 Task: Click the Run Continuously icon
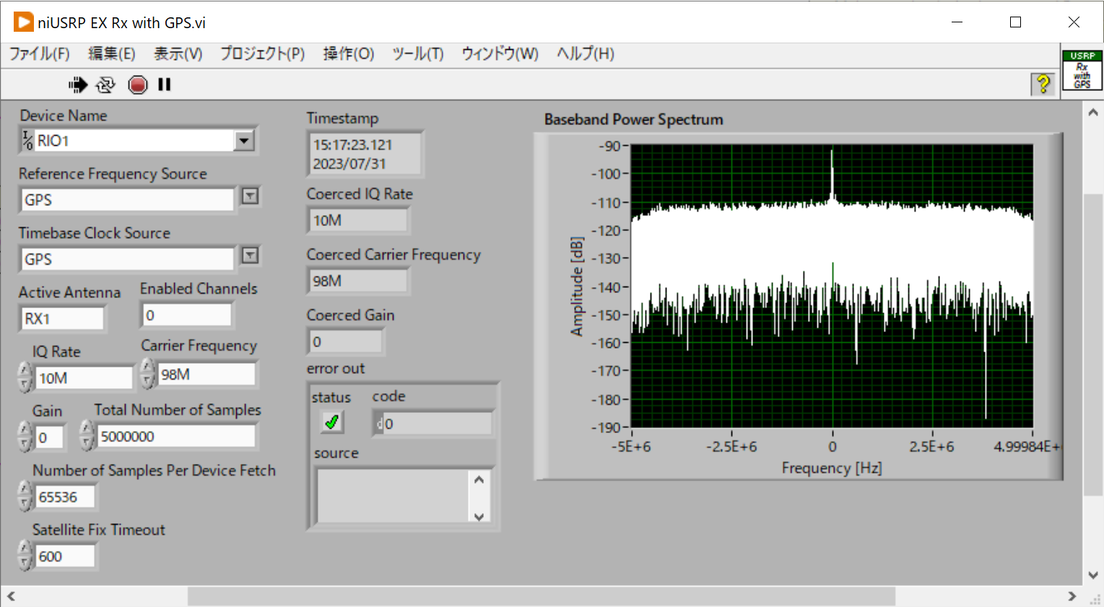click(105, 85)
